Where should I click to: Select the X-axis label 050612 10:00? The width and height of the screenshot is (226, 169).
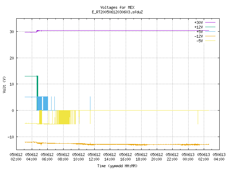pos(78,157)
